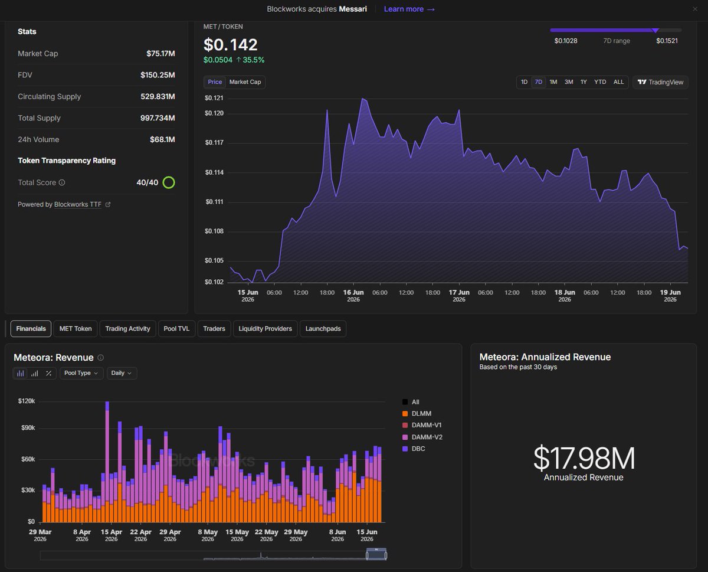This screenshot has width=708, height=572.
Task: Click the Circulating Supply value 529.831M
Action: 157,97
